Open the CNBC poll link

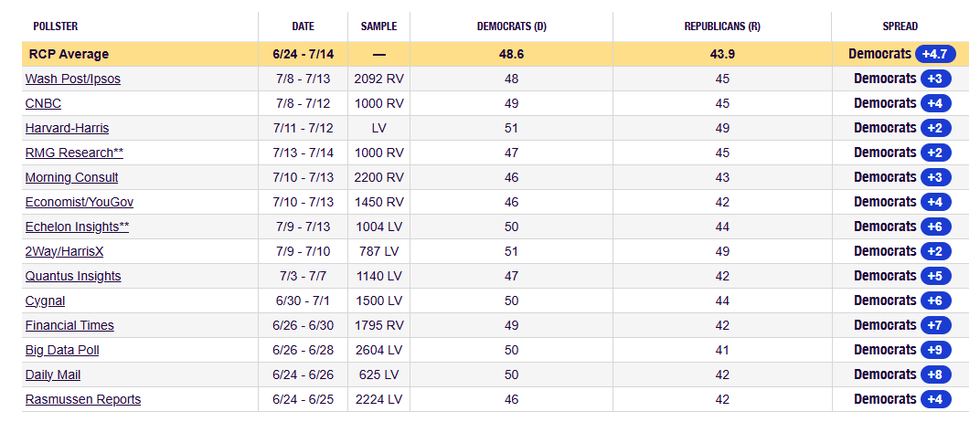pos(43,103)
